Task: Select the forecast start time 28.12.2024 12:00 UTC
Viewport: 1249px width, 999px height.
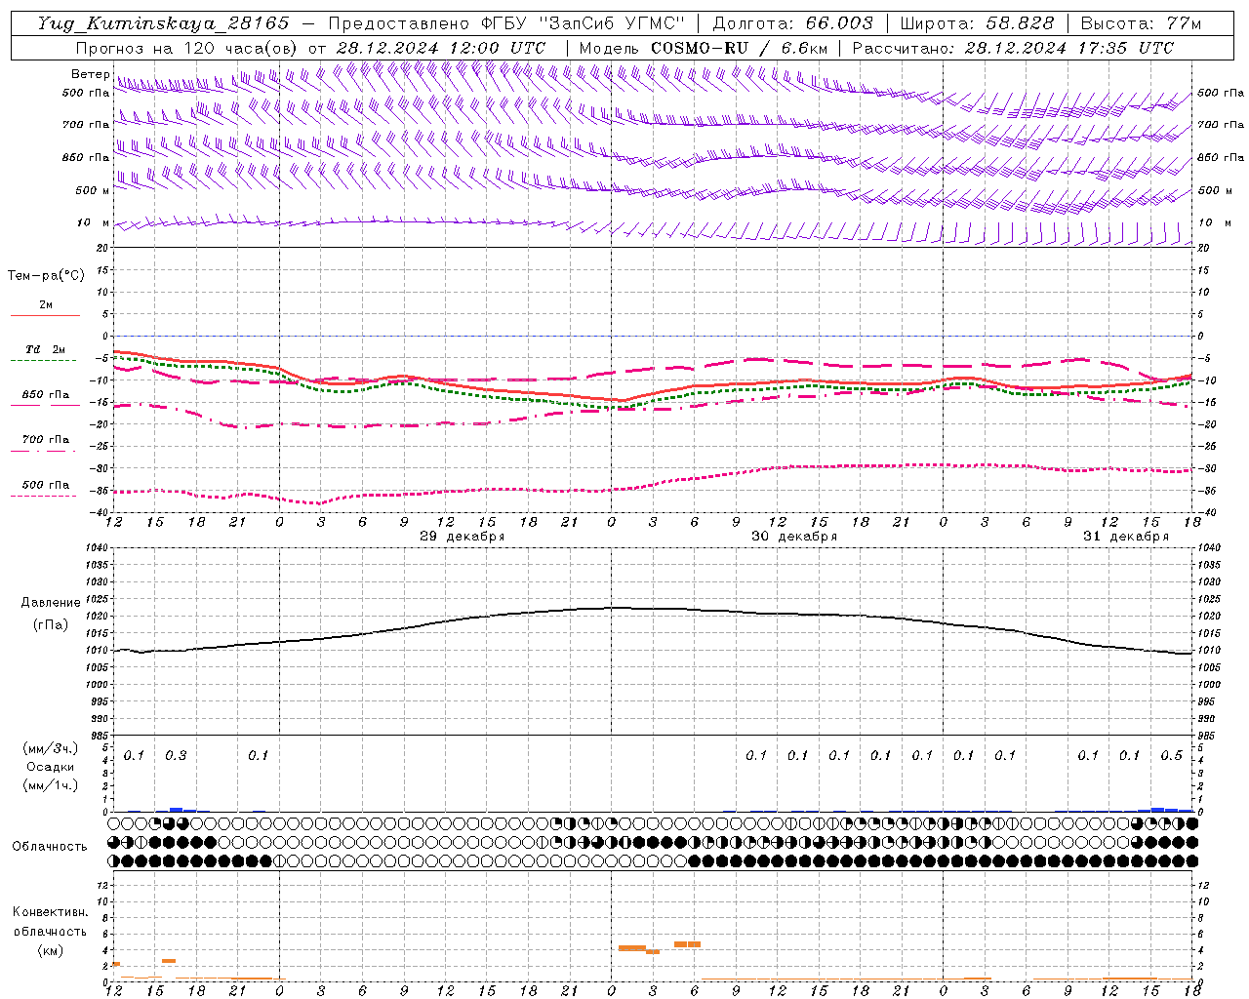Action: (441, 48)
